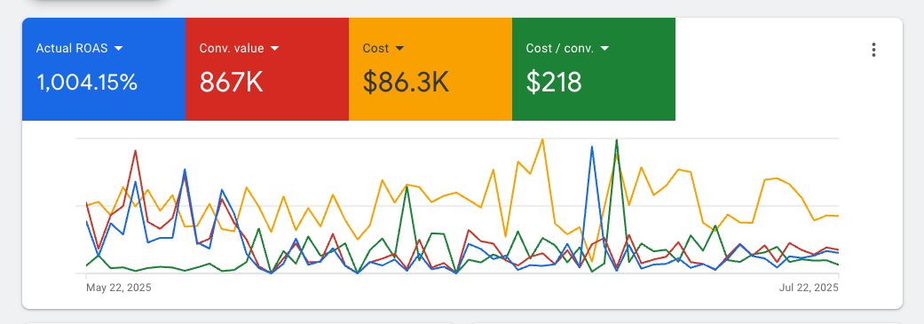Select the blue Actual ROAS scorecard

tap(104, 69)
